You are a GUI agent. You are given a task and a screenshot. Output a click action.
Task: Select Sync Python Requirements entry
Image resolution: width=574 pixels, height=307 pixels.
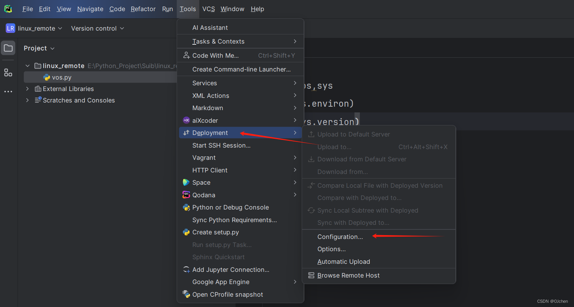241,220
